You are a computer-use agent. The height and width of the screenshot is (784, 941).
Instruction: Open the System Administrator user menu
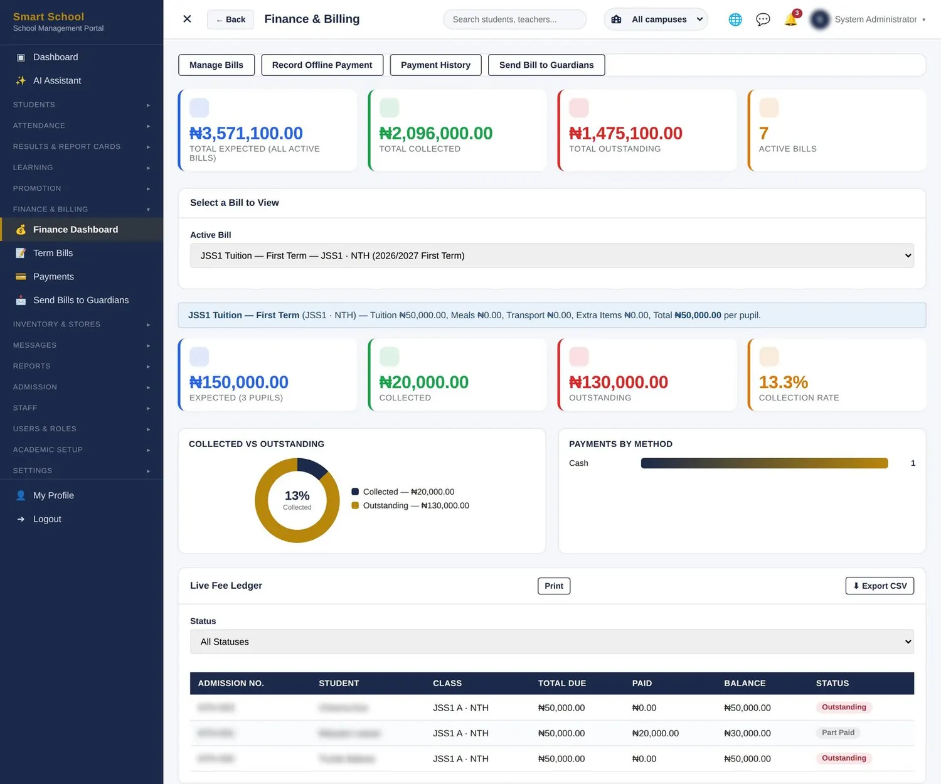click(x=880, y=19)
